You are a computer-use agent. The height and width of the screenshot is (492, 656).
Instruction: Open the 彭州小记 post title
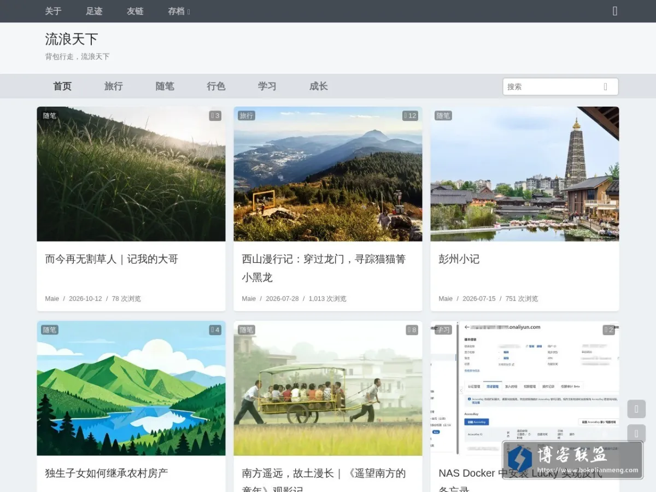pyautogui.click(x=459, y=259)
